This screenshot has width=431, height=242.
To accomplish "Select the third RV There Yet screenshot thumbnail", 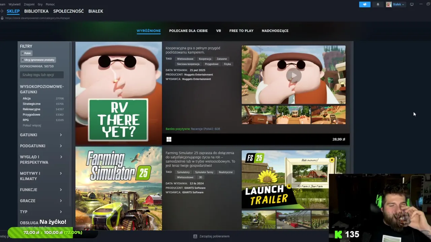I will click(x=328, y=115).
